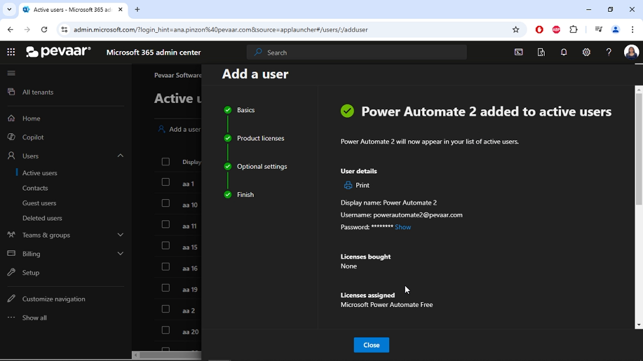
Task: Click the pevaar logo
Action: 58,52
